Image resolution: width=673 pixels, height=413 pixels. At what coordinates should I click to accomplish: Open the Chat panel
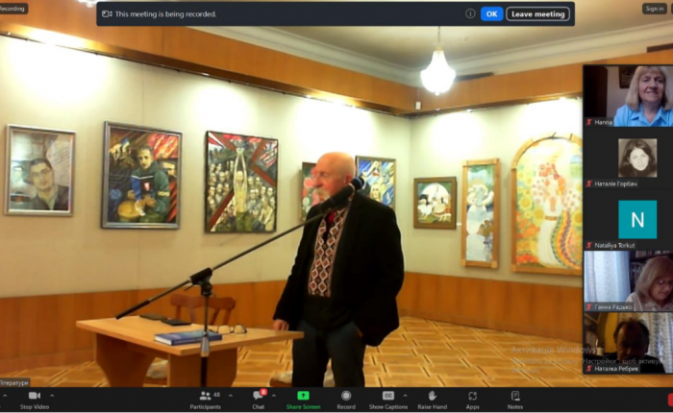click(x=258, y=396)
